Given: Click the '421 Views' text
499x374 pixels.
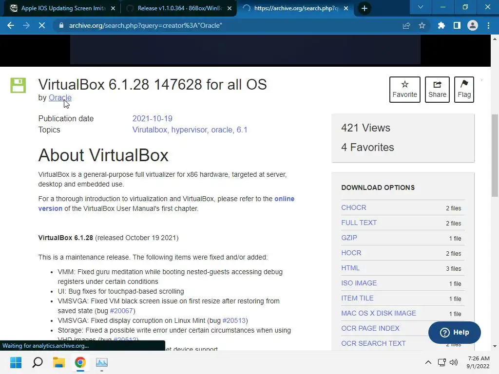Looking at the screenshot, I should (x=365, y=128).
